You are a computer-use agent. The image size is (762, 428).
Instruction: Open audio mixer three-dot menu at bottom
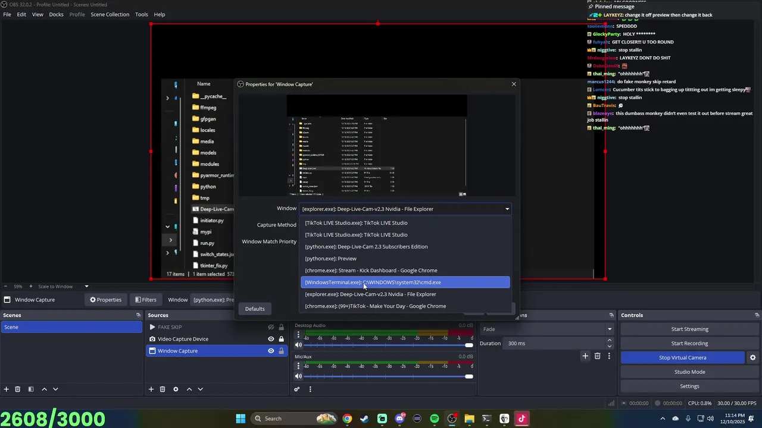coord(310,389)
